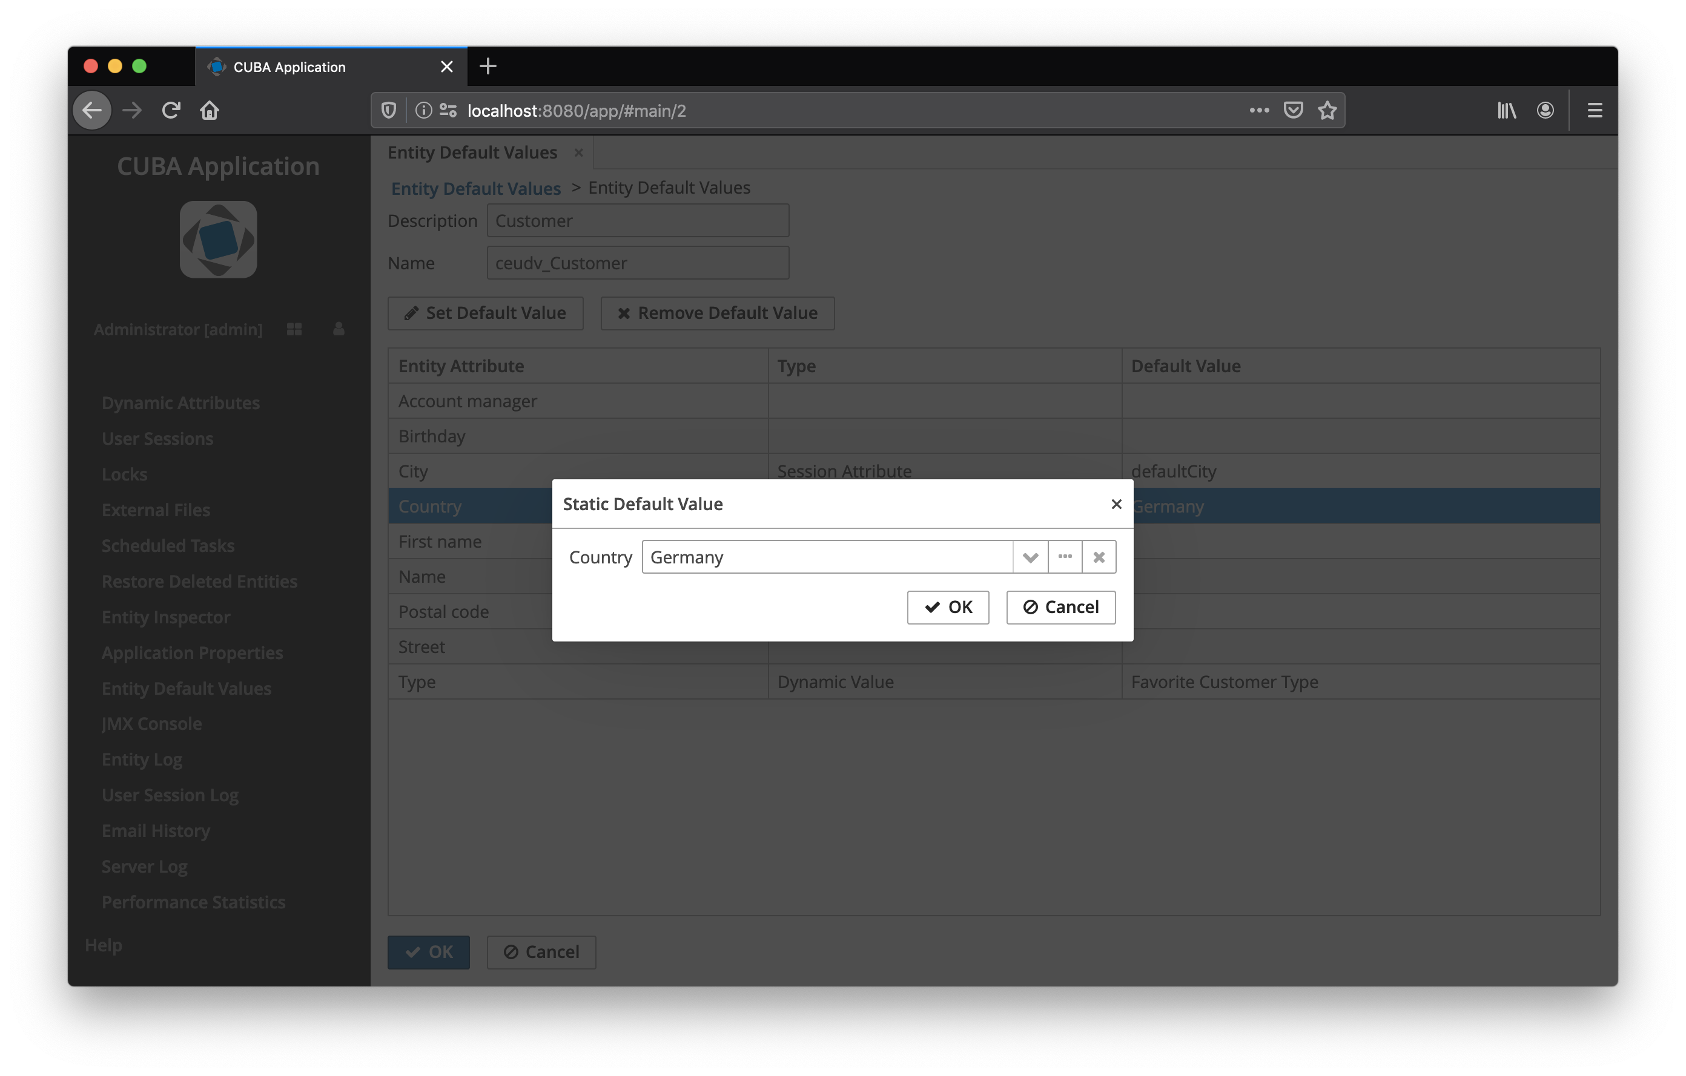Open Entity Log menu item

click(x=142, y=759)
